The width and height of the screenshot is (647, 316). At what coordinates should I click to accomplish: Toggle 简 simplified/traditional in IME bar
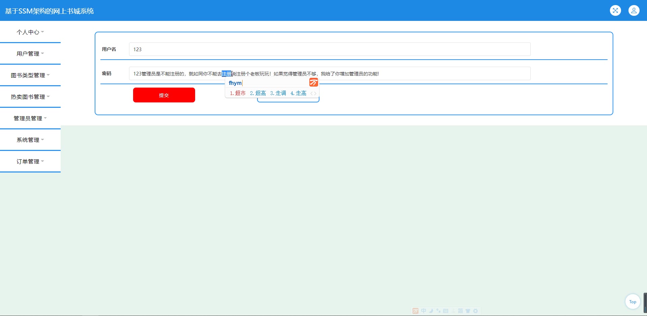click(460, 311)
